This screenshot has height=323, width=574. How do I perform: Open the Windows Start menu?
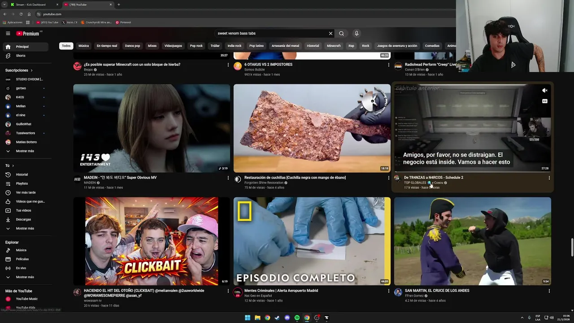coord(248,318)
